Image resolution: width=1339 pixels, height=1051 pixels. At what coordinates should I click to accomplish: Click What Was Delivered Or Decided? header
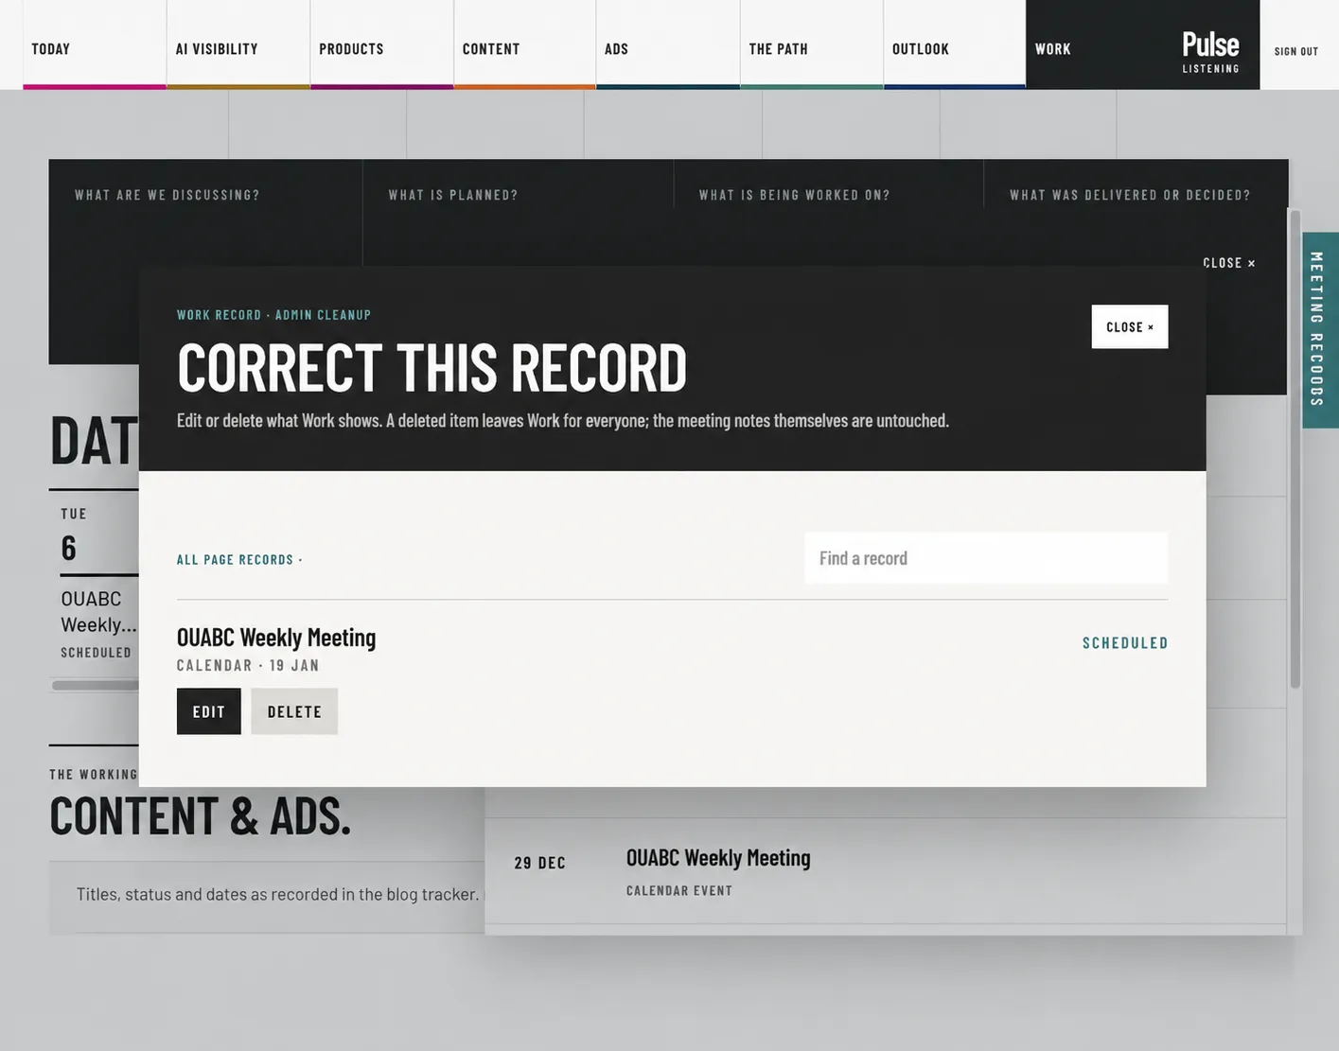pos(1130,195)
